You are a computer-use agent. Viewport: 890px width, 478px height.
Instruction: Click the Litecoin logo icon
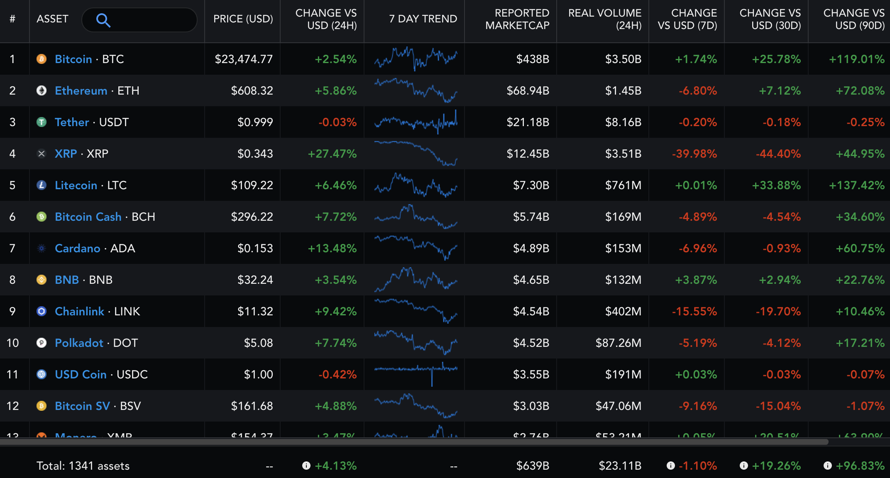[42, 185]
